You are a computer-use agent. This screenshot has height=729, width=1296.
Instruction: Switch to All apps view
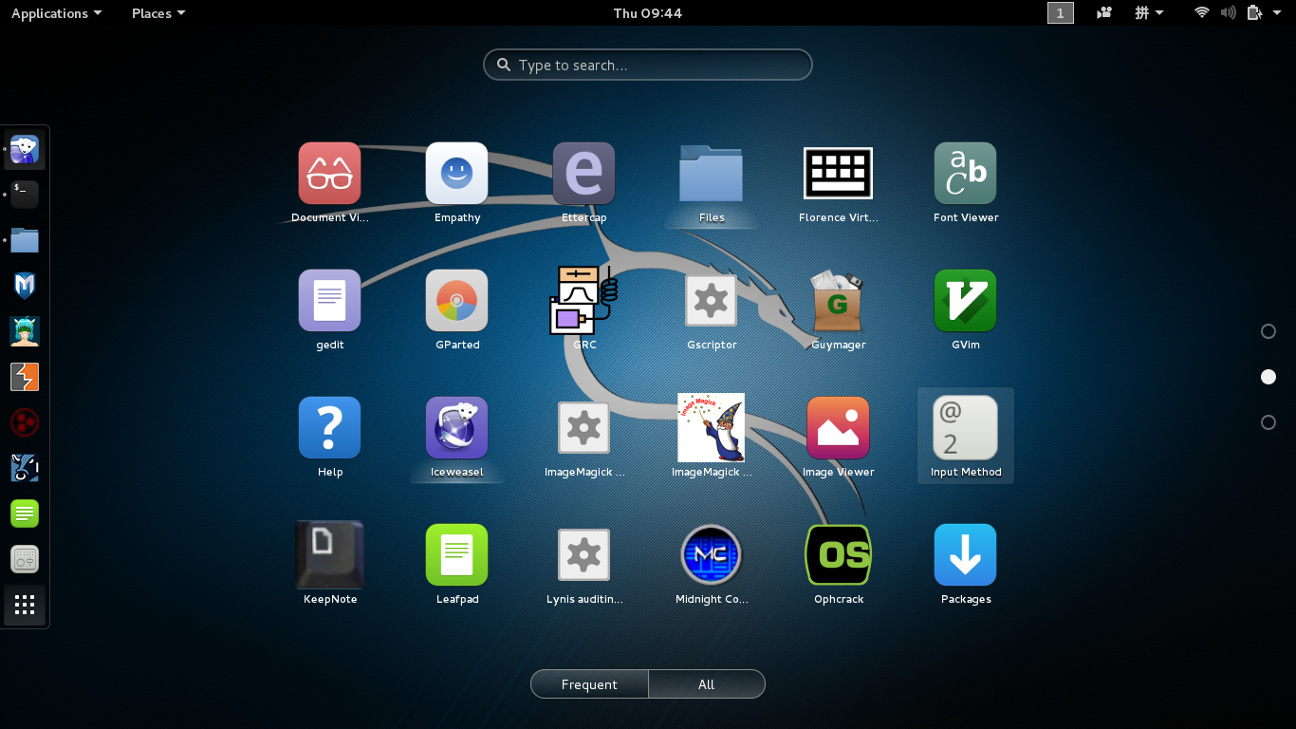(707, 684)
